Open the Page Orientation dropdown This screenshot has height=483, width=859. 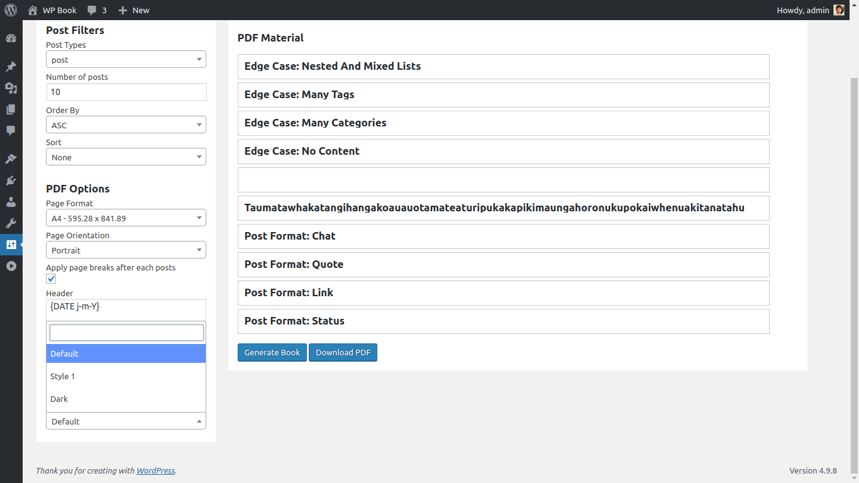pos(126,250)
